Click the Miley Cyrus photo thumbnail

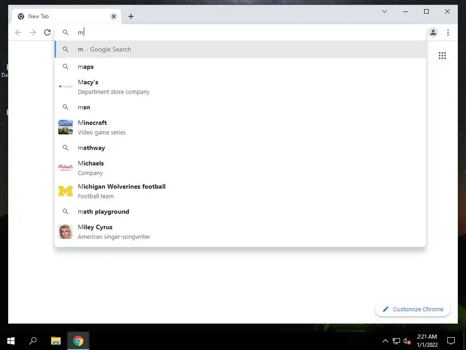click(x=66, y=232)
